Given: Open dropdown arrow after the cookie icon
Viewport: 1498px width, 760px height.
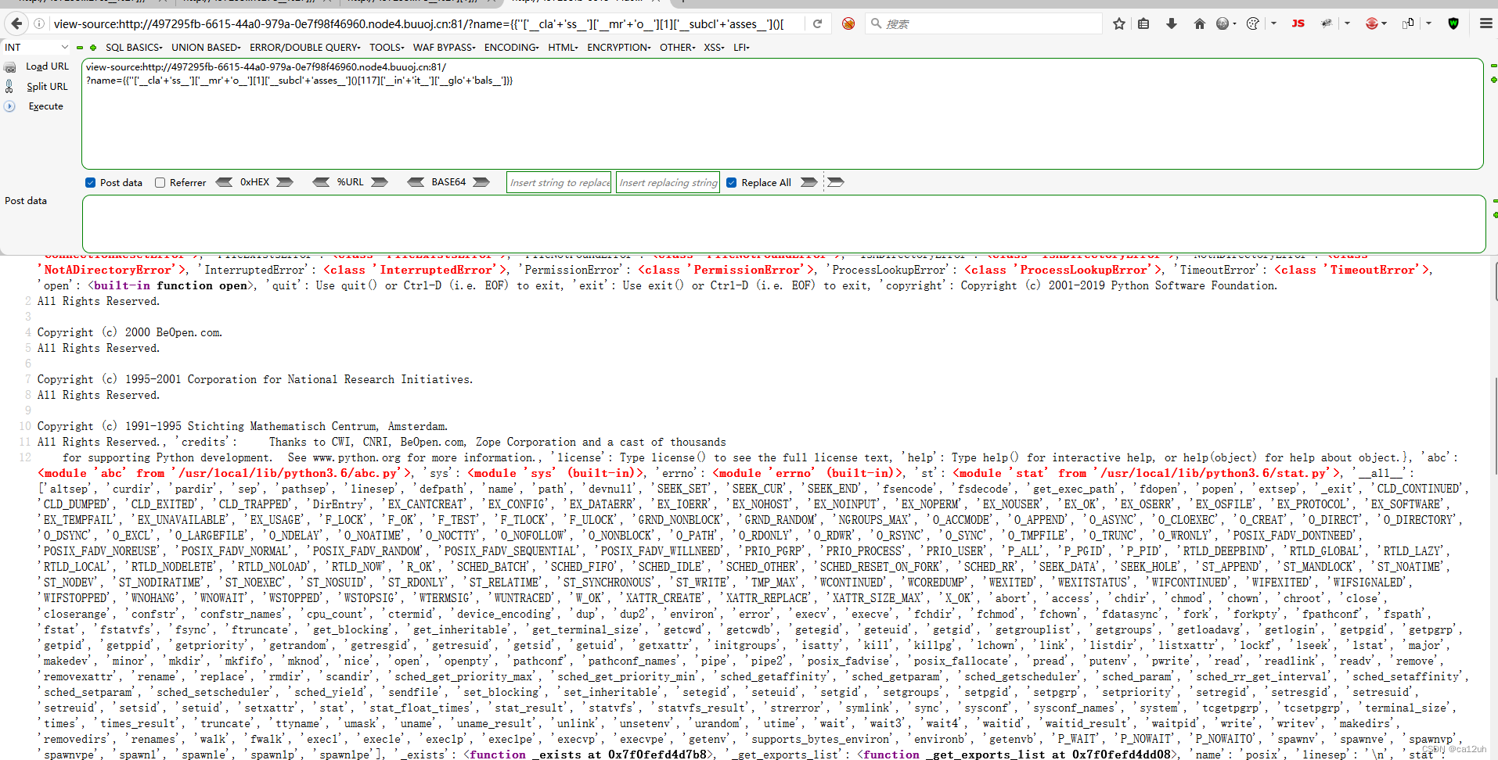Looking at the screenshot, I should (1273, 23).
